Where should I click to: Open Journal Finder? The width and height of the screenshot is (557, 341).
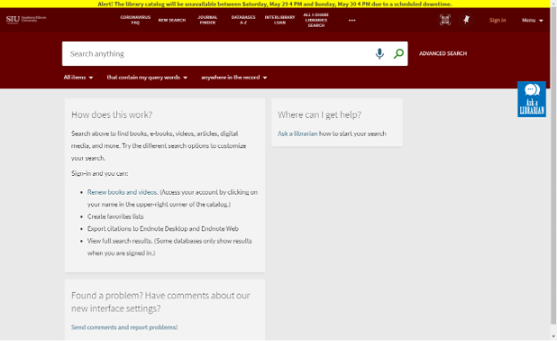coord(207,20)
